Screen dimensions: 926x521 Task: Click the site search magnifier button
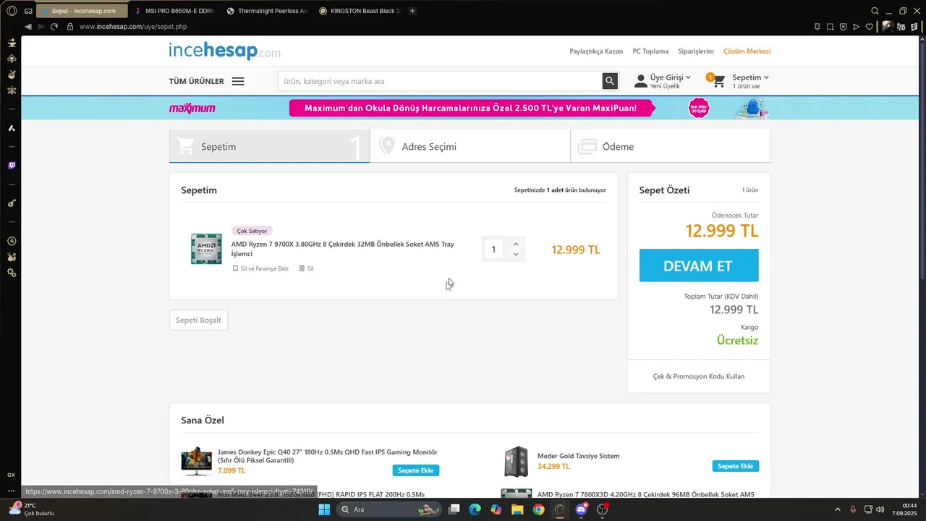click(610, 81)
